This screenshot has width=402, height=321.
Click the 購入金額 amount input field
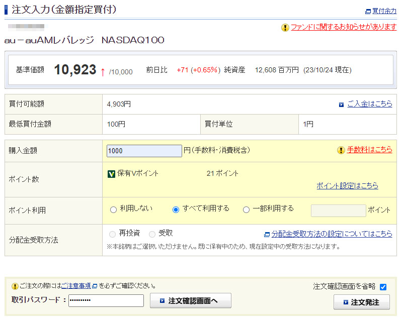point(144,151)
